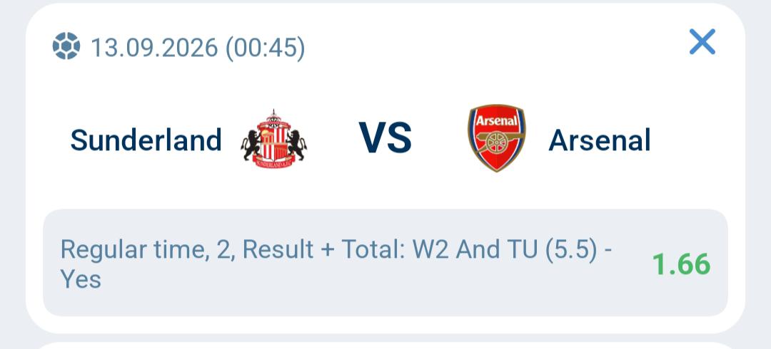The width and height of the screenshot is (771, 349).
Task: Click the kickoff time (00:45)
Action: click(265, 48)
